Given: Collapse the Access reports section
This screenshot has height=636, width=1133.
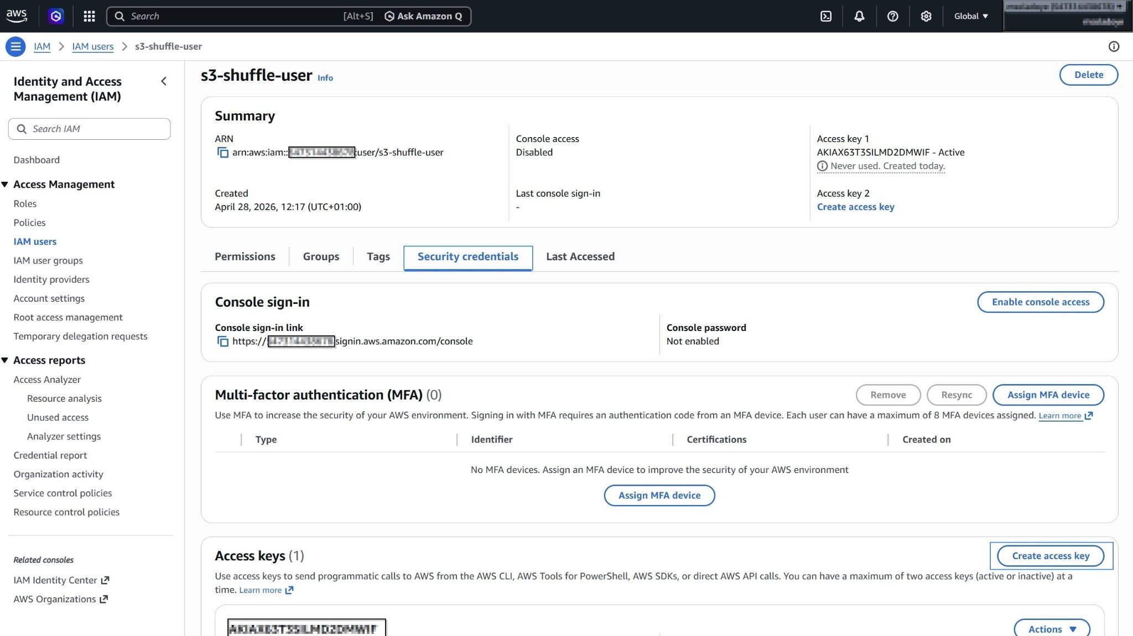Looking at the screenshot, I should click(x=5, y=360).
